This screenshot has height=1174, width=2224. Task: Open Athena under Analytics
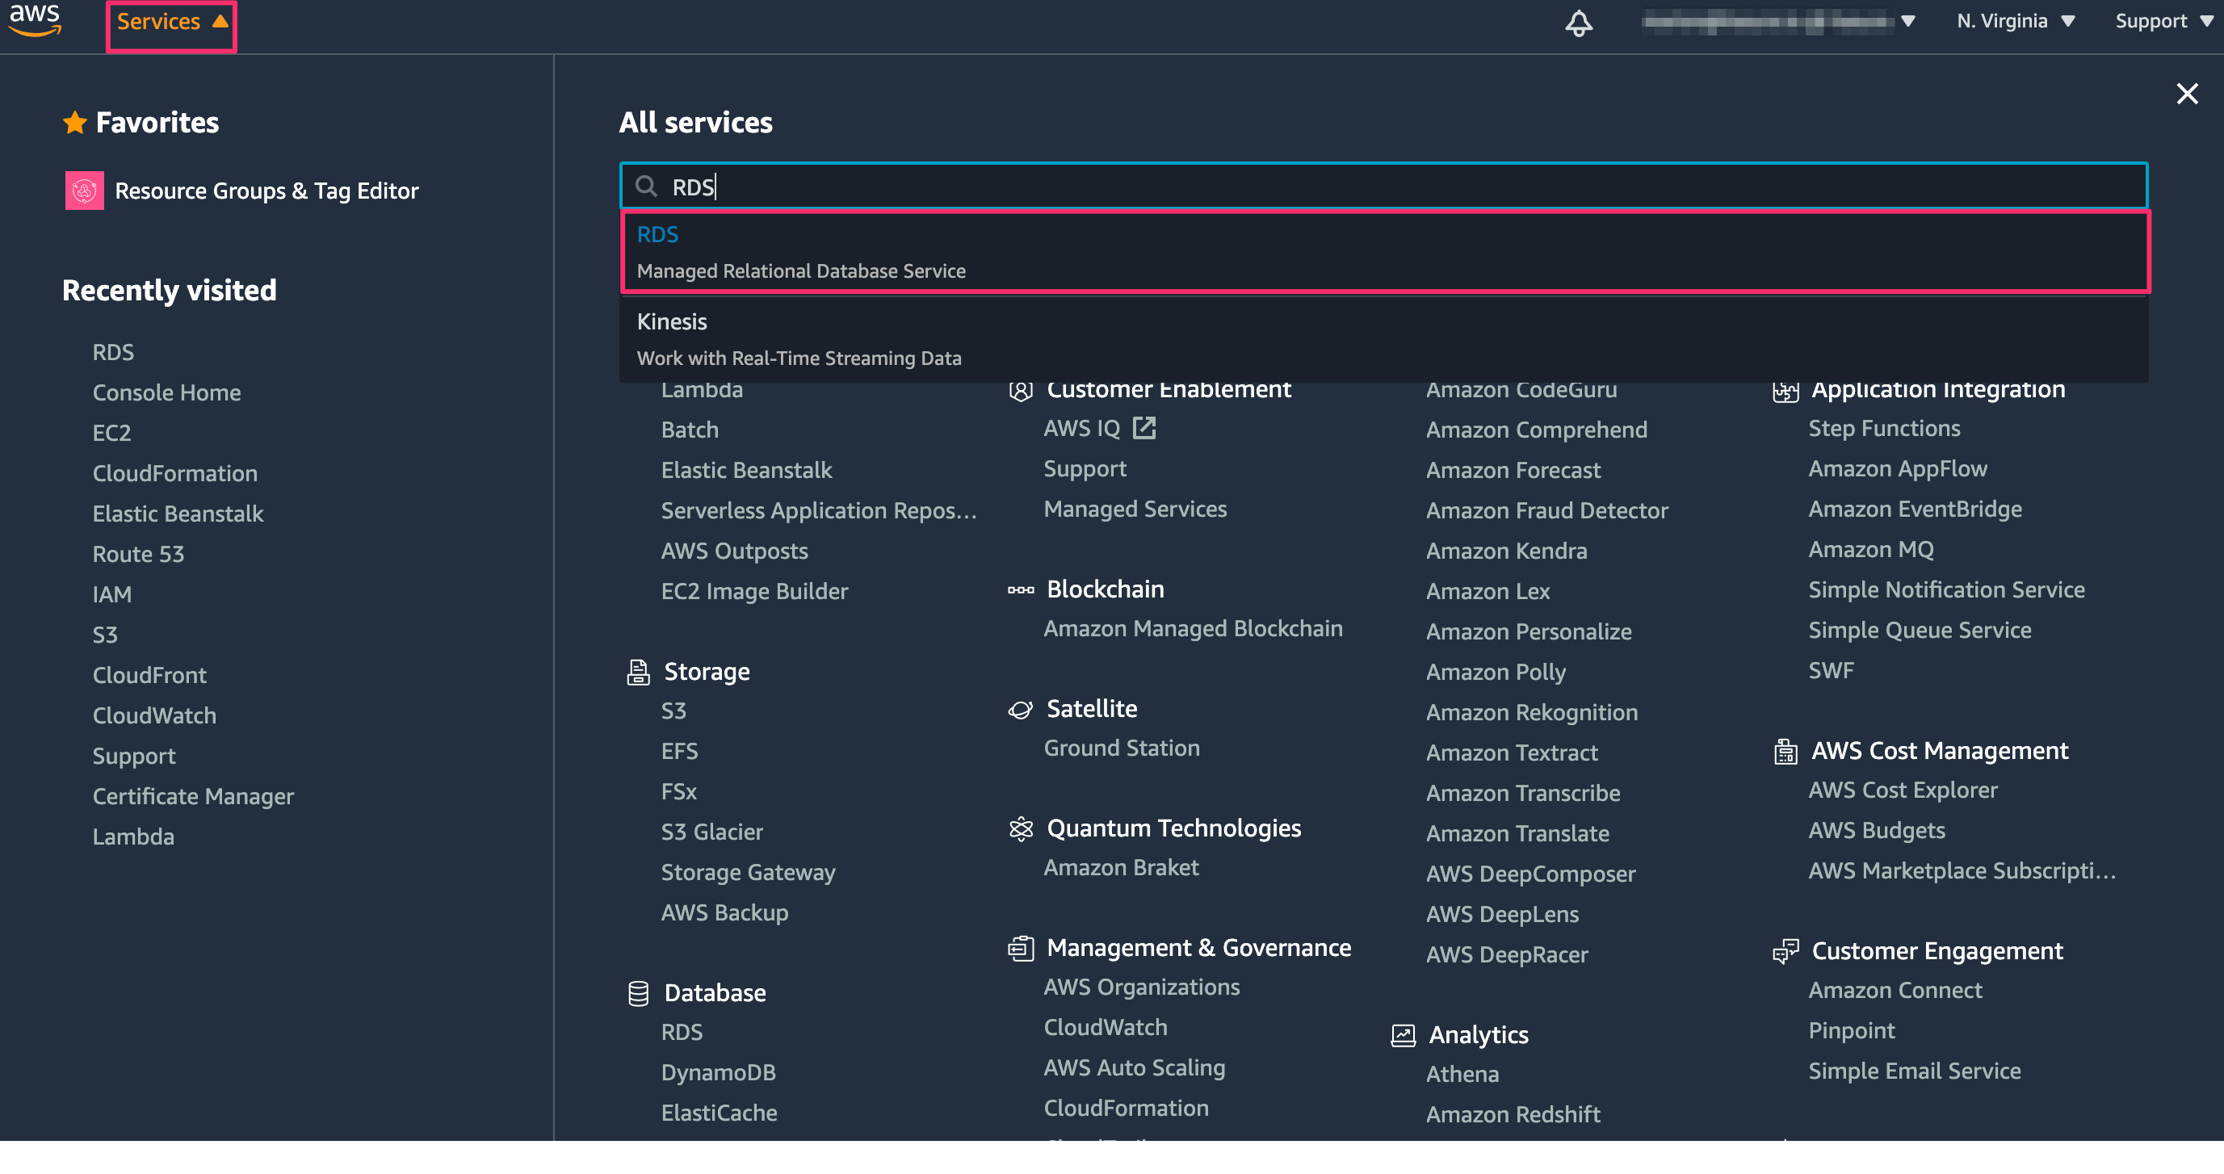tap(1462, 1074)
